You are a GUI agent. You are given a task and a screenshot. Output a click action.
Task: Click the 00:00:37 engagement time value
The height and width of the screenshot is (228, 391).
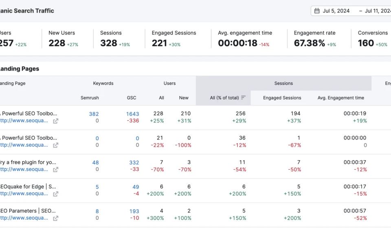355,162
